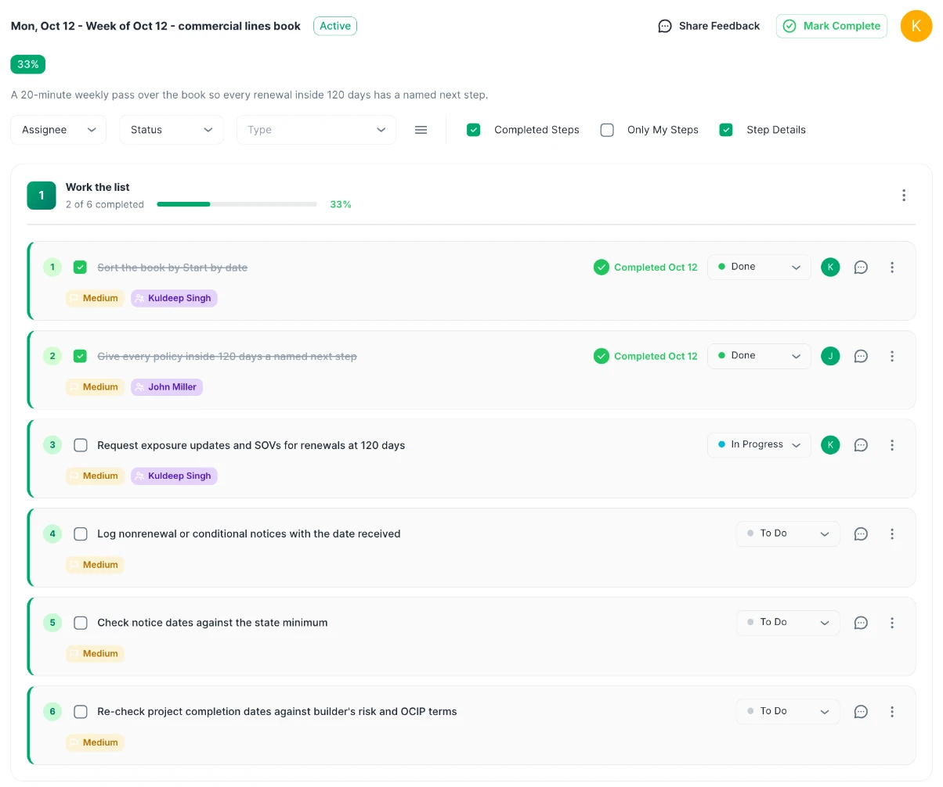Open more options for Log nonrenewal step
This screenshot has width=943, height=787.
(x=892, y=534)
